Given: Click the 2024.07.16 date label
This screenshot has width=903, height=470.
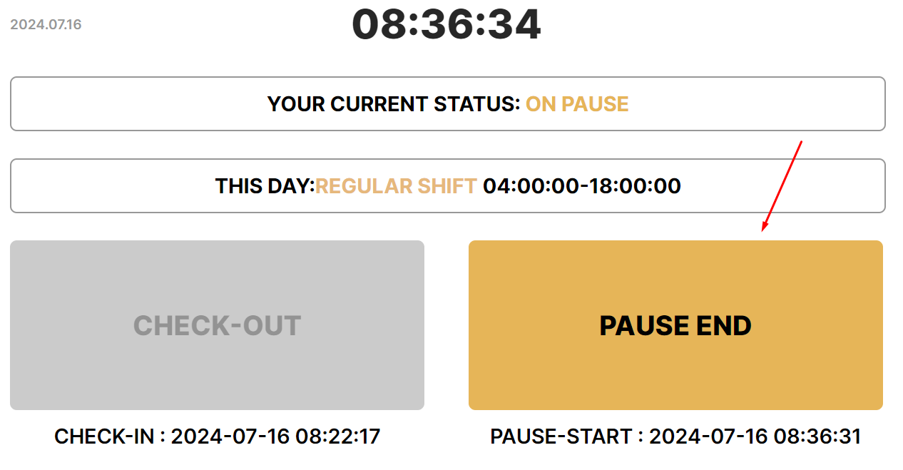Looking at the screenshot, I should click(46, 25).
